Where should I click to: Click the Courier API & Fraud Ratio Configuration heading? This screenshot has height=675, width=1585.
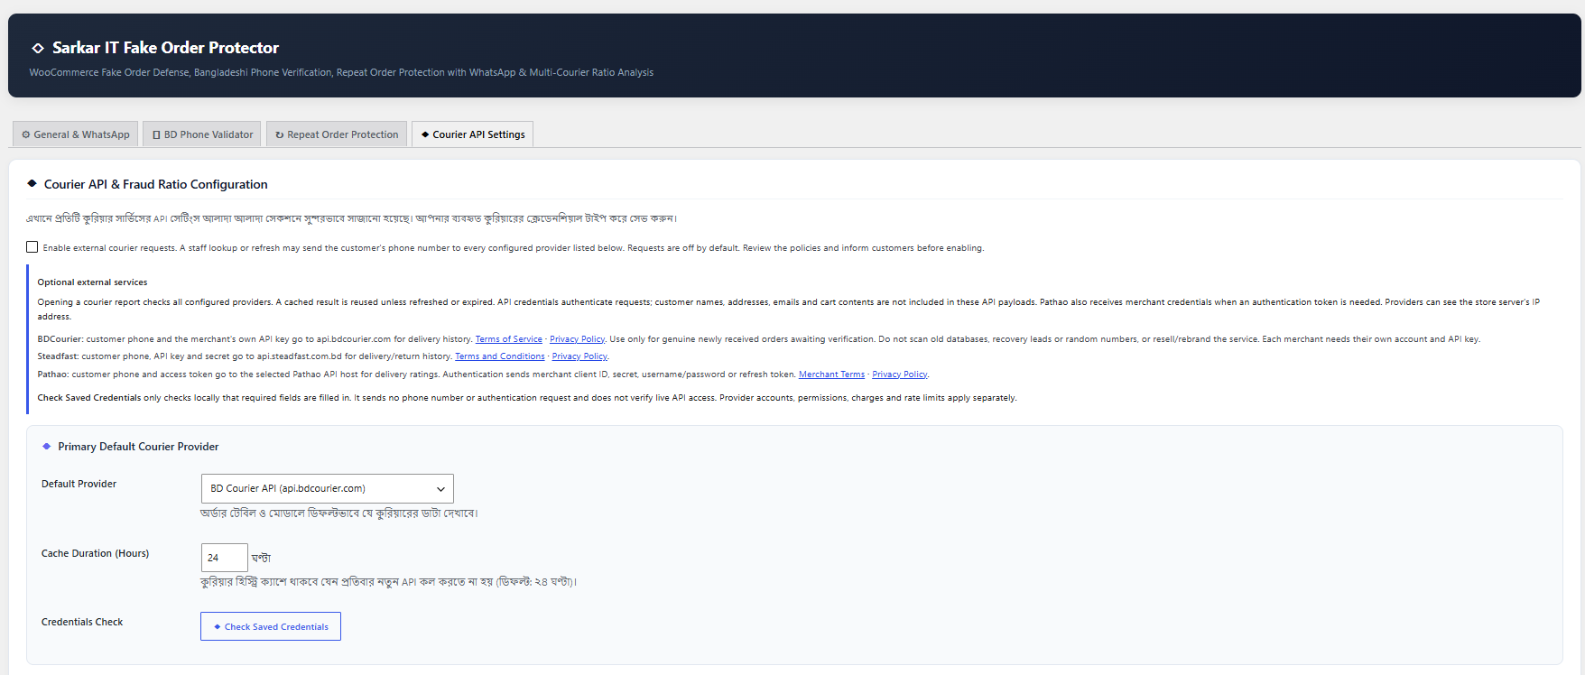155,184
